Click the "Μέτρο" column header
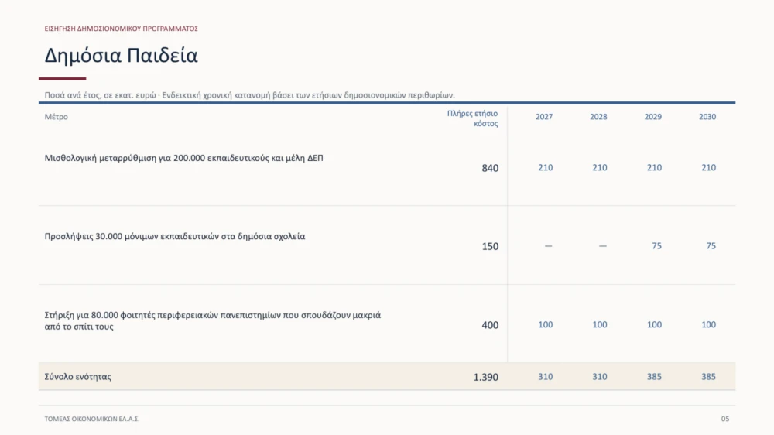The width and height of the screenshot is (774, 435). (x=57, y=117)
